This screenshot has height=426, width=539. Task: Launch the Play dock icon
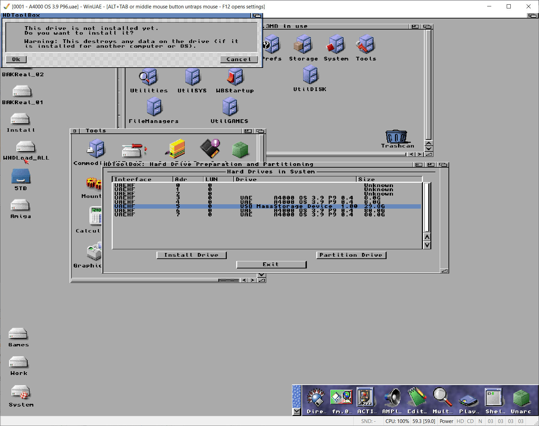(x=469, y=400)
